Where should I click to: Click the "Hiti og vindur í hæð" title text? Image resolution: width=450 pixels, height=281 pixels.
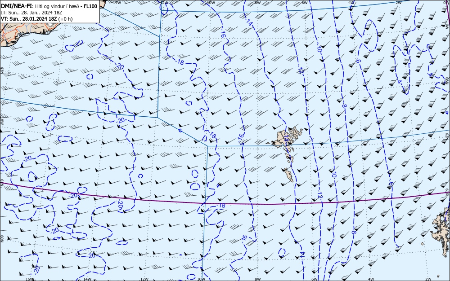tap(57, 6)
